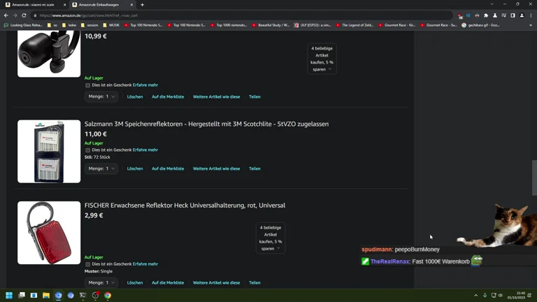The image size is (537, 302).
Task: Open the Windows Start menu
Action: pos(9,295)
